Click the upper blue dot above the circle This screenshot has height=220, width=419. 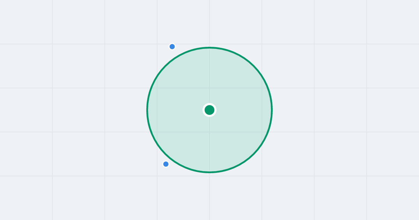click(172, 47)
